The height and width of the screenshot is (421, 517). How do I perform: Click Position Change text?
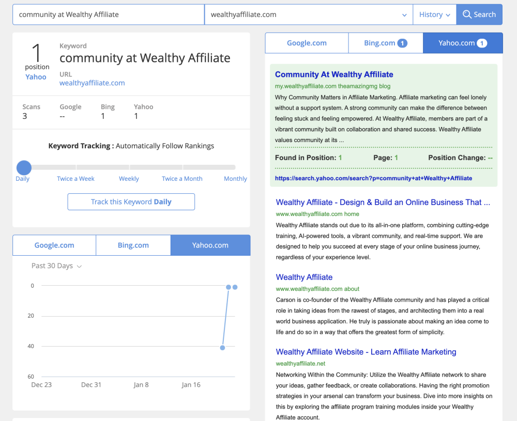click(x=460, y=158)
